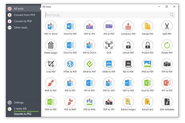Click the Upgrade to PRO link
This screenshot has height=123, width=185.
tap(23, 114)
